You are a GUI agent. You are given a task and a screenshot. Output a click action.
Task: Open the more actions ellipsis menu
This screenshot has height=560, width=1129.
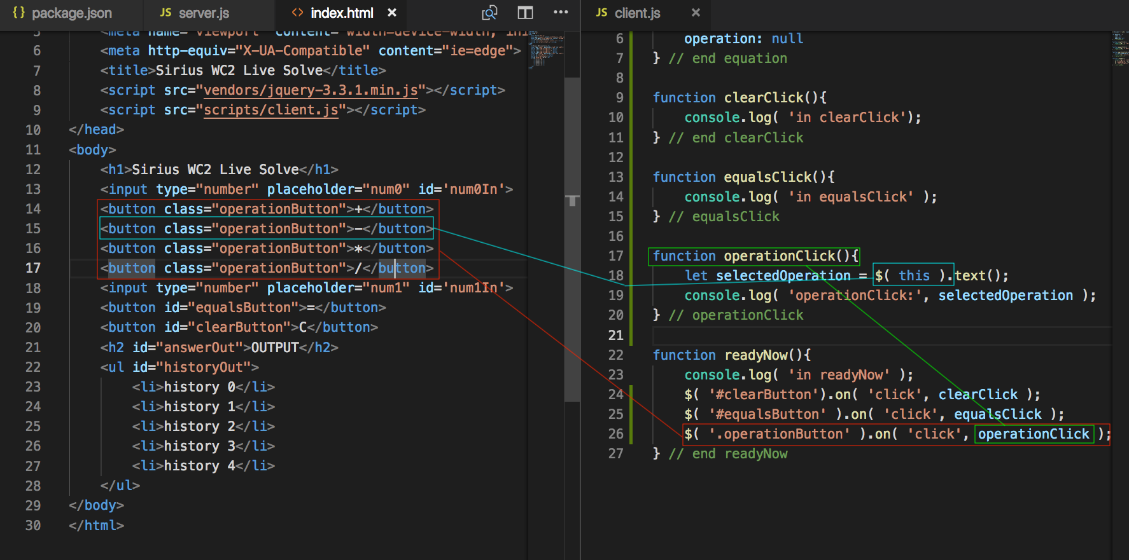561,13
